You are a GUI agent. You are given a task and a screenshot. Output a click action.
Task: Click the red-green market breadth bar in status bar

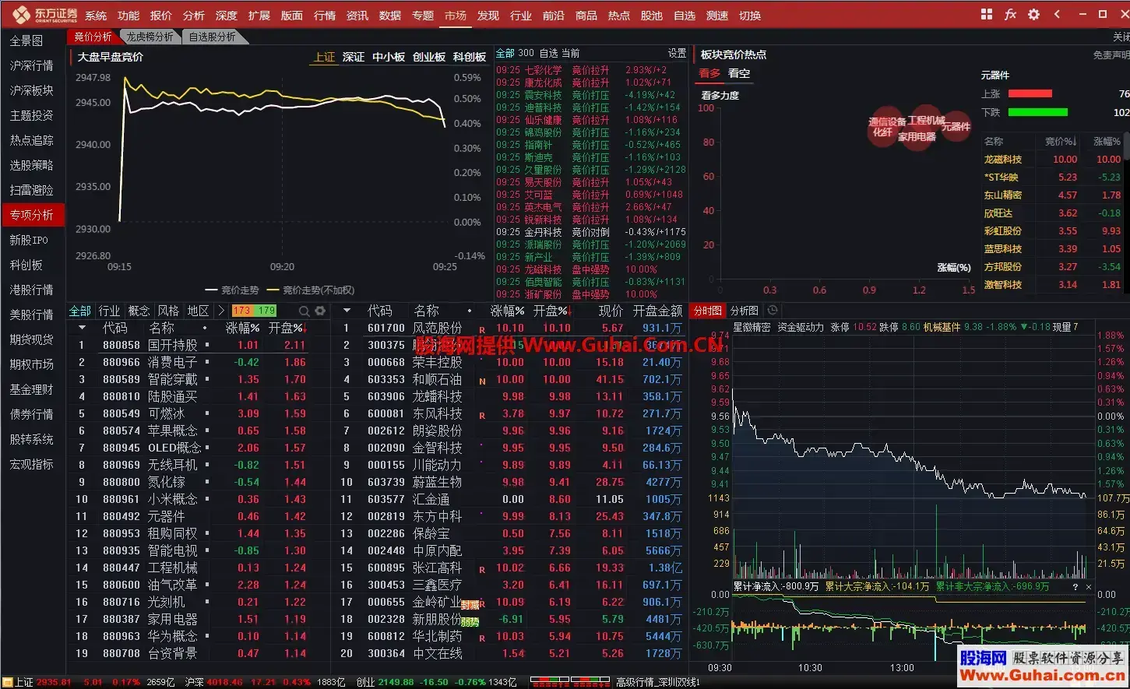click(x=569, y=681)
